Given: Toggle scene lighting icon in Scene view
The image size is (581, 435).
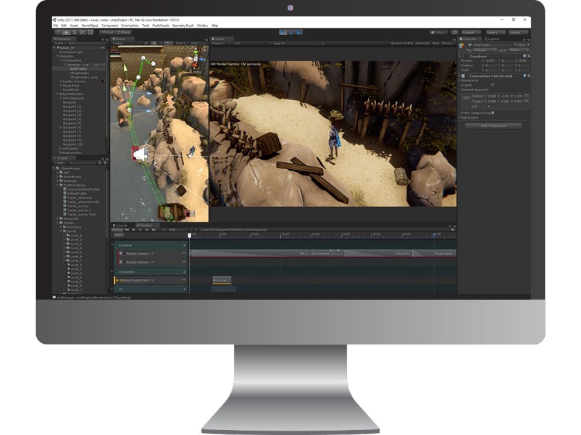Looking at the screenshot, I should point(154,43).
